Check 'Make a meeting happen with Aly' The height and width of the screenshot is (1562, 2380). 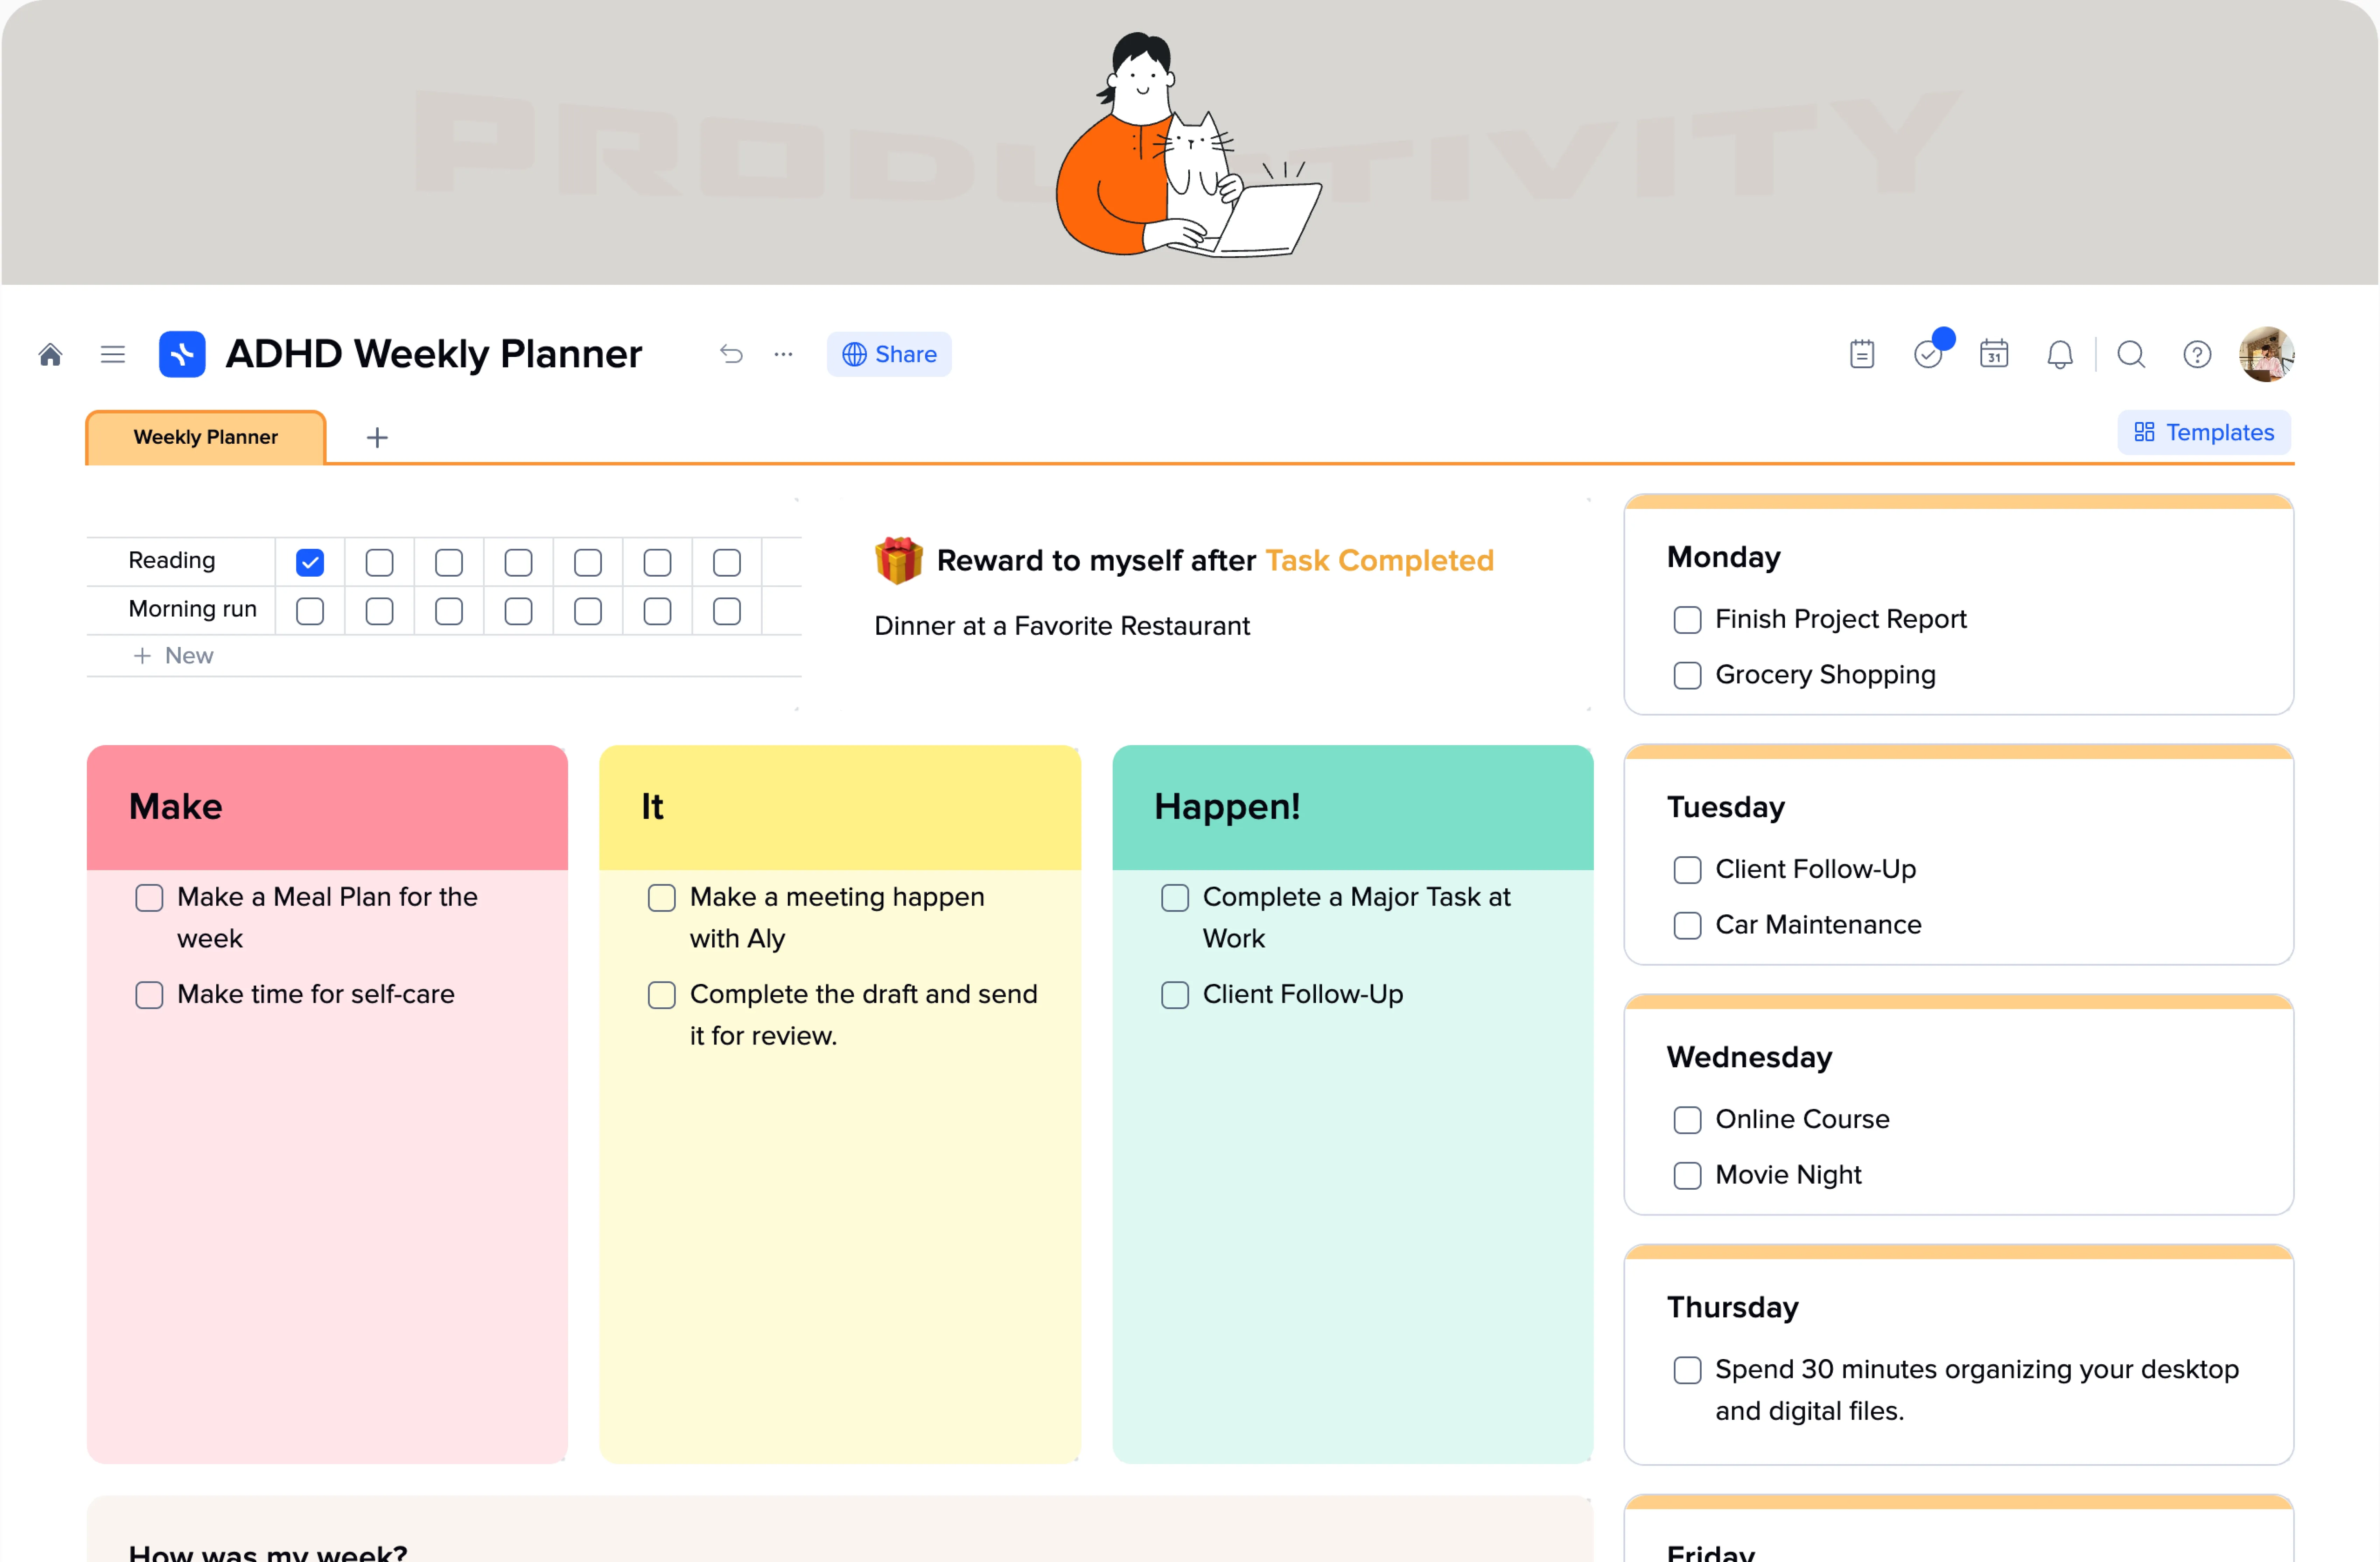[662, 898]
